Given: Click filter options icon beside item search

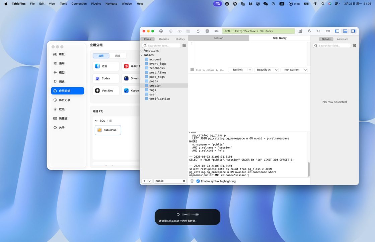Looking at the screenshot, I should coord(184,45).
